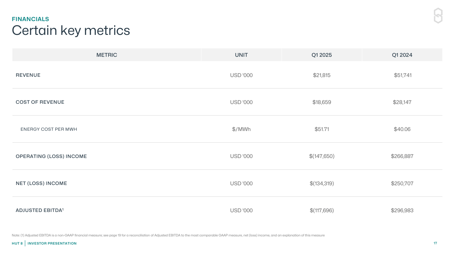Click the Q1 2025 column header

(322, 55)
